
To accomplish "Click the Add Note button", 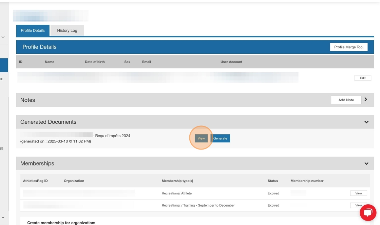I will [x=346, y=100].
